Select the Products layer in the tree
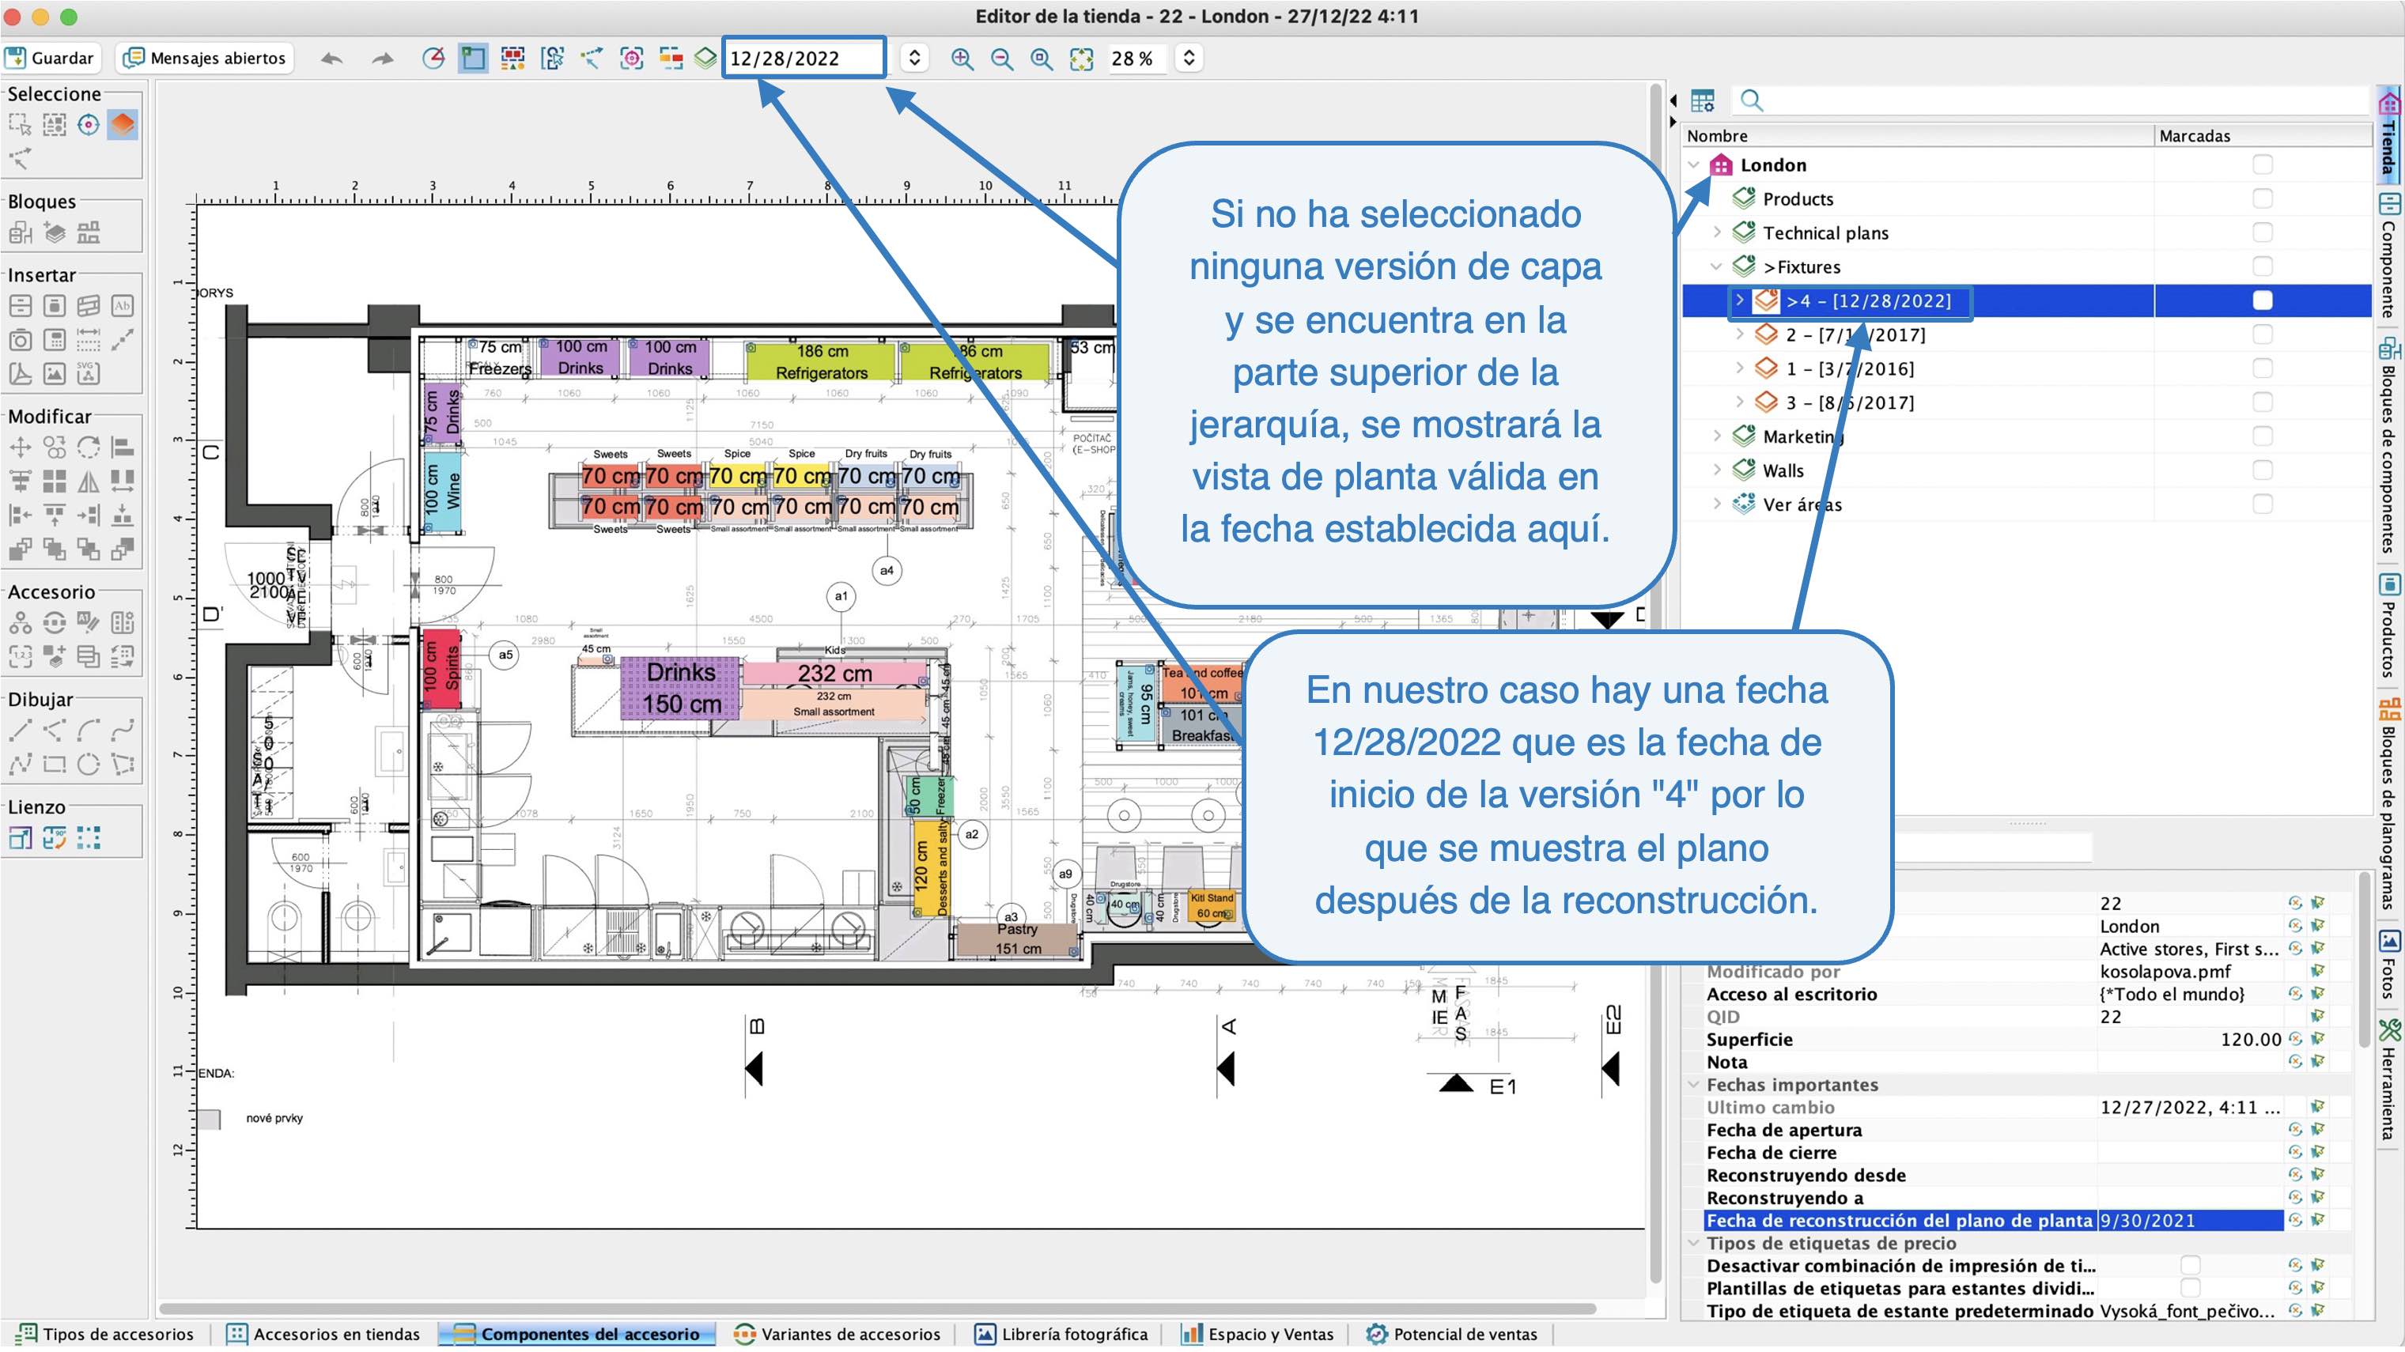 click(1797, 198)
